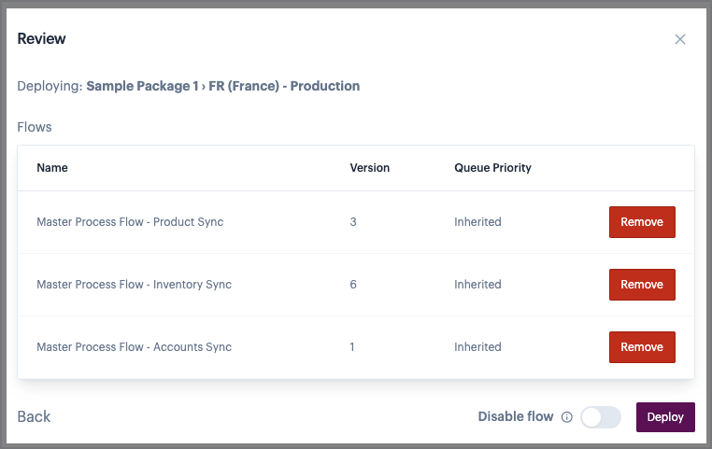Toggle the Disable flow switch
The height and width of the screenshot is (449, 712).
(600, 417)
